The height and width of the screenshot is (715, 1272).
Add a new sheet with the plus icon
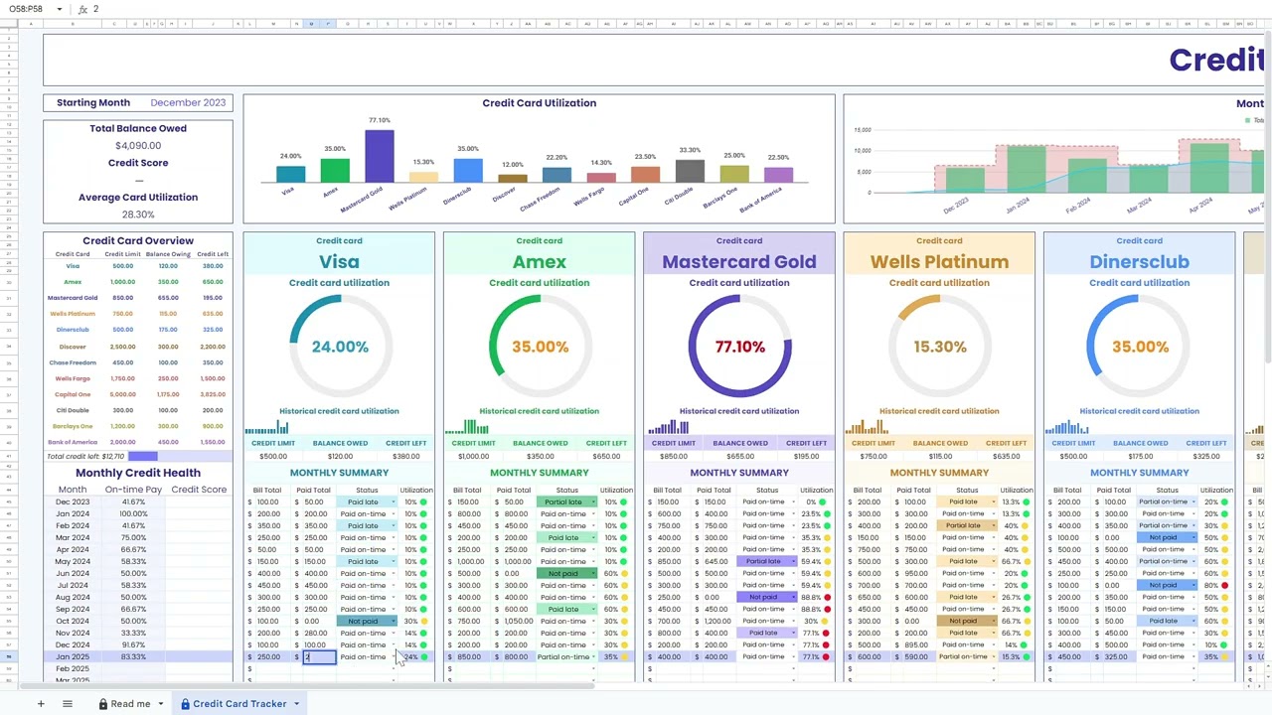(x=41, y=704)
